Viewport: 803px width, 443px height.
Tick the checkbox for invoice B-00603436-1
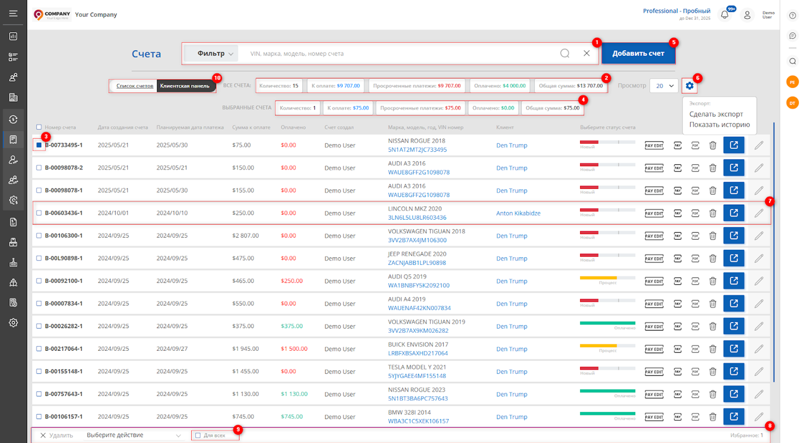[39, 213]
